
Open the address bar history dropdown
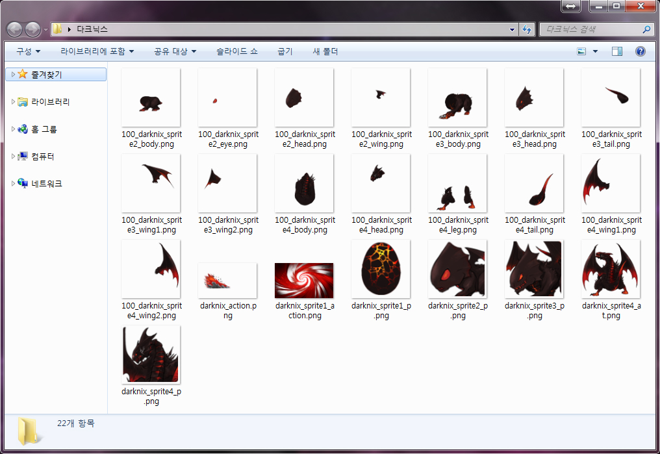tap(513, 29)
